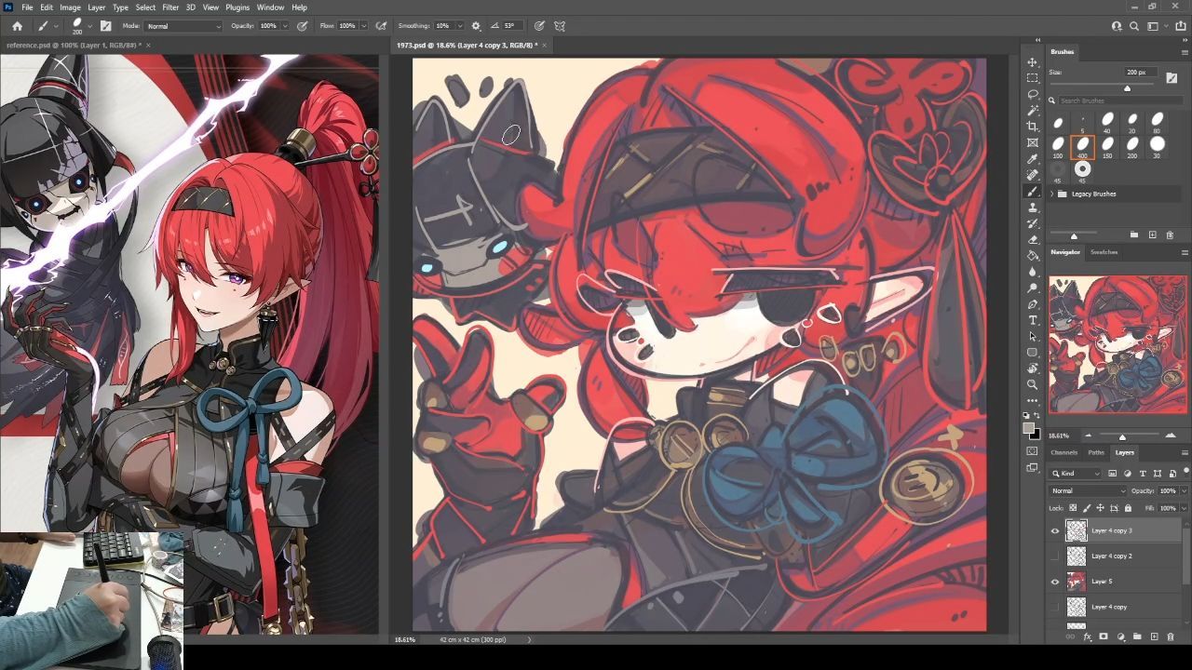The width and height of the screenshot is (1192, 670).
Task: Select the Clone Stamp tool
Action: click(1032, 208)
